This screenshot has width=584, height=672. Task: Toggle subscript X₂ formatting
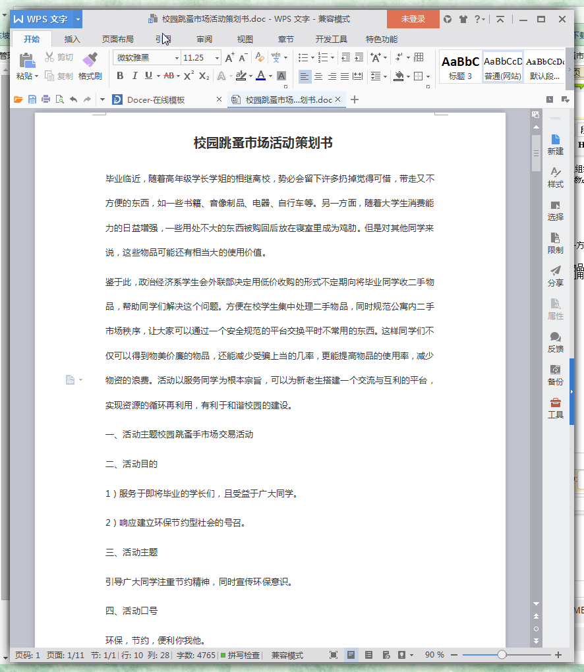coord(204,76)
